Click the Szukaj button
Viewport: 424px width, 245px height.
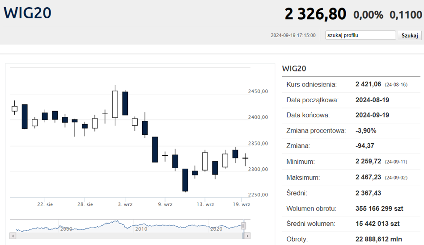click(x=409, y=35)
